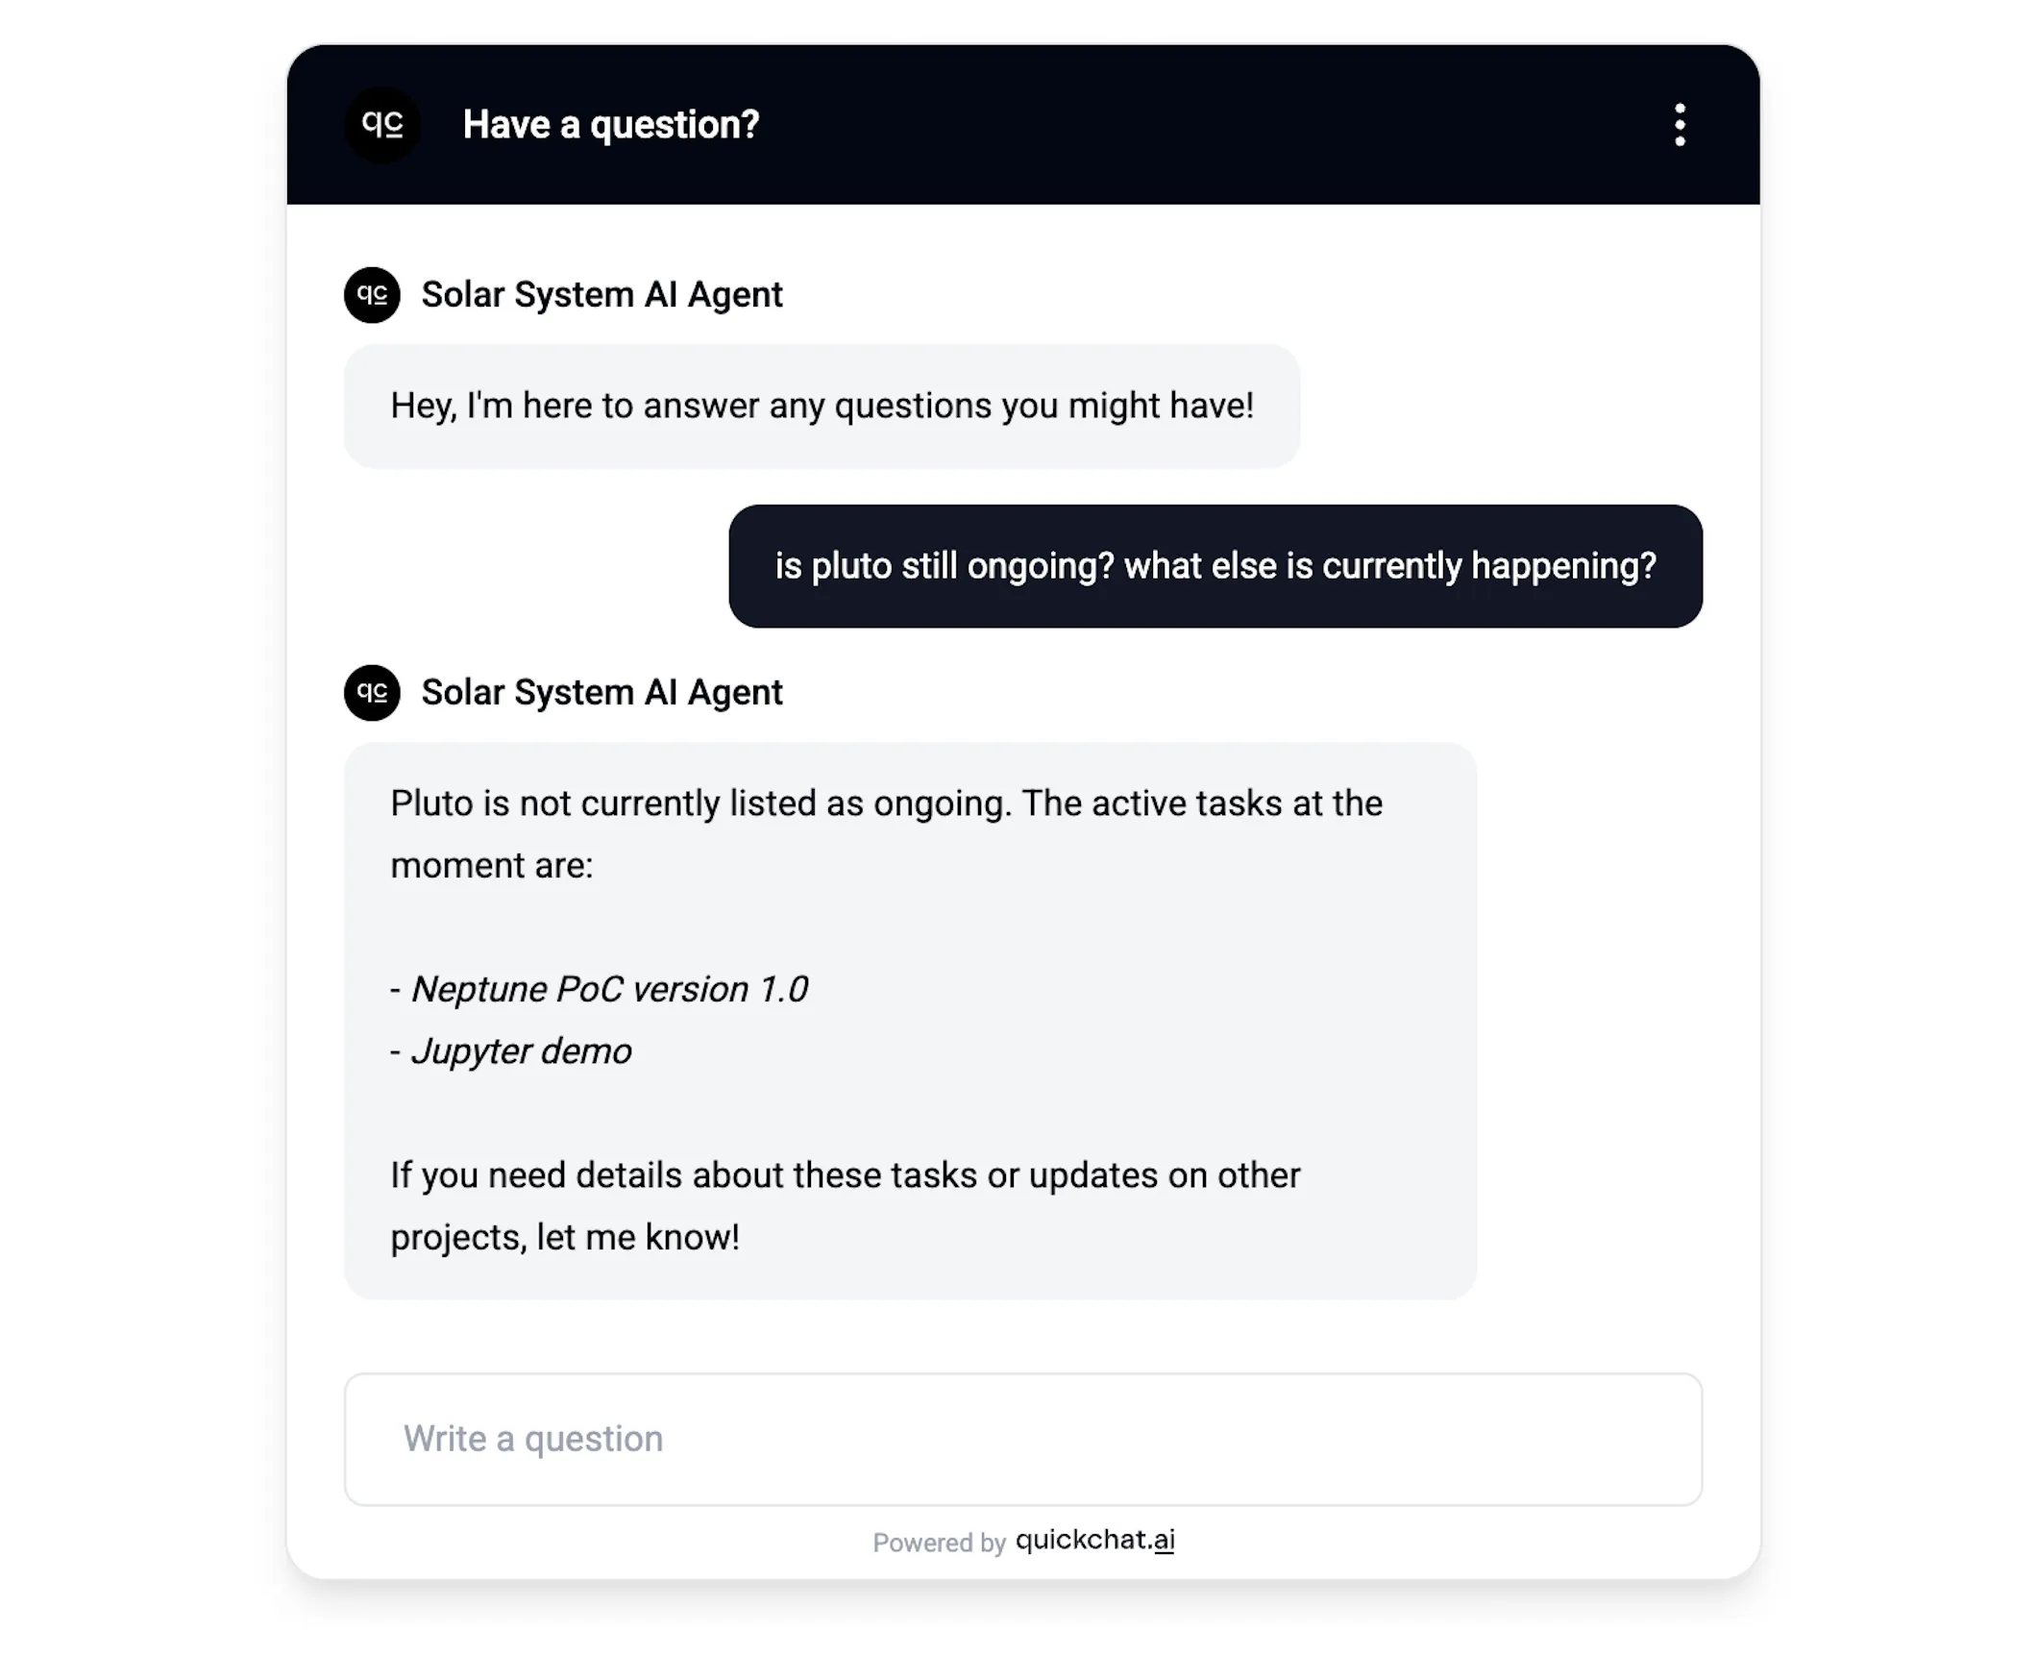This screenshot has height=1655, width=2037.
Task: Click the "Powered by" footer text
Action: click(938, 1544)
